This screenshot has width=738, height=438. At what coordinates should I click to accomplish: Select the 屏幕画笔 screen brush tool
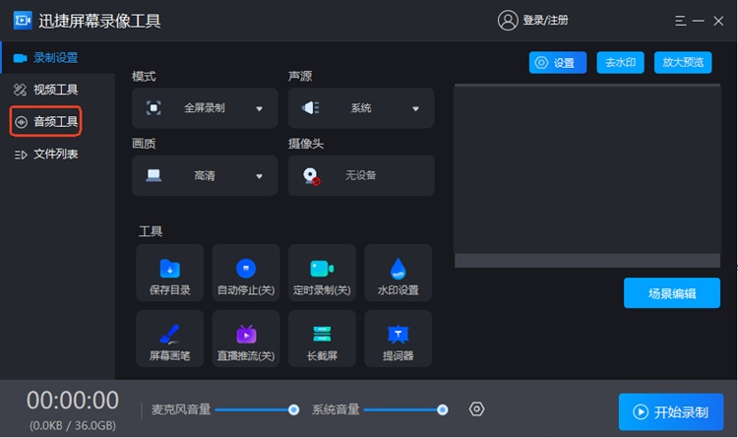pos(170,339)
